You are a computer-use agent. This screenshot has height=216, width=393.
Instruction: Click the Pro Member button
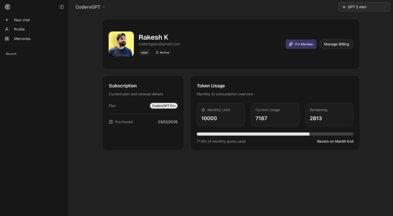point(301,44)
